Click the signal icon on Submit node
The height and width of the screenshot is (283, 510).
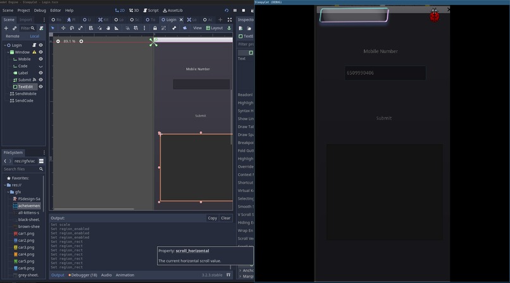(34, 80)
